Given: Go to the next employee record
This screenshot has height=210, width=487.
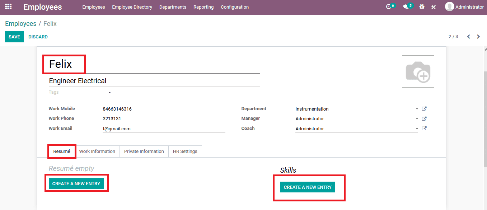Looking at the screenshot, I should click(478, 37).
